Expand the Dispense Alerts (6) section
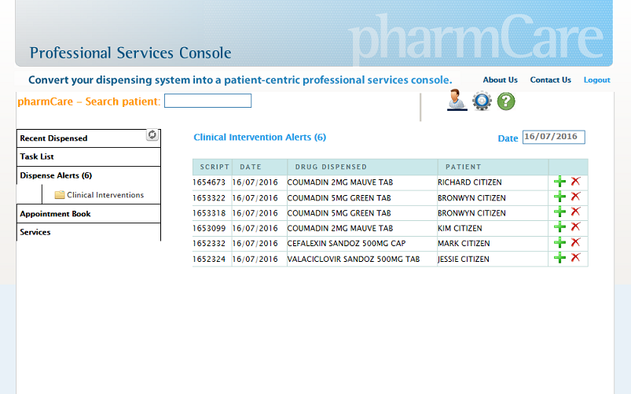Image resolution: width=631 pixels, height=394 pixels. point(56,176)
